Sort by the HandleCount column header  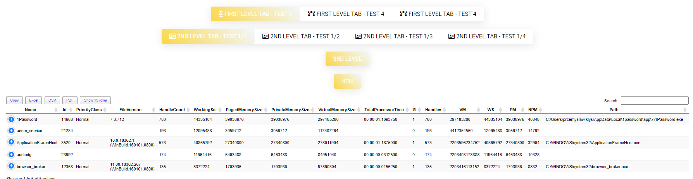(172, 110)
